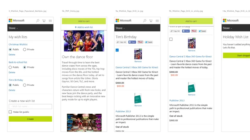Check the Make list public checkbox
This screenshot has height=140, width=250.
pos(10,112)
